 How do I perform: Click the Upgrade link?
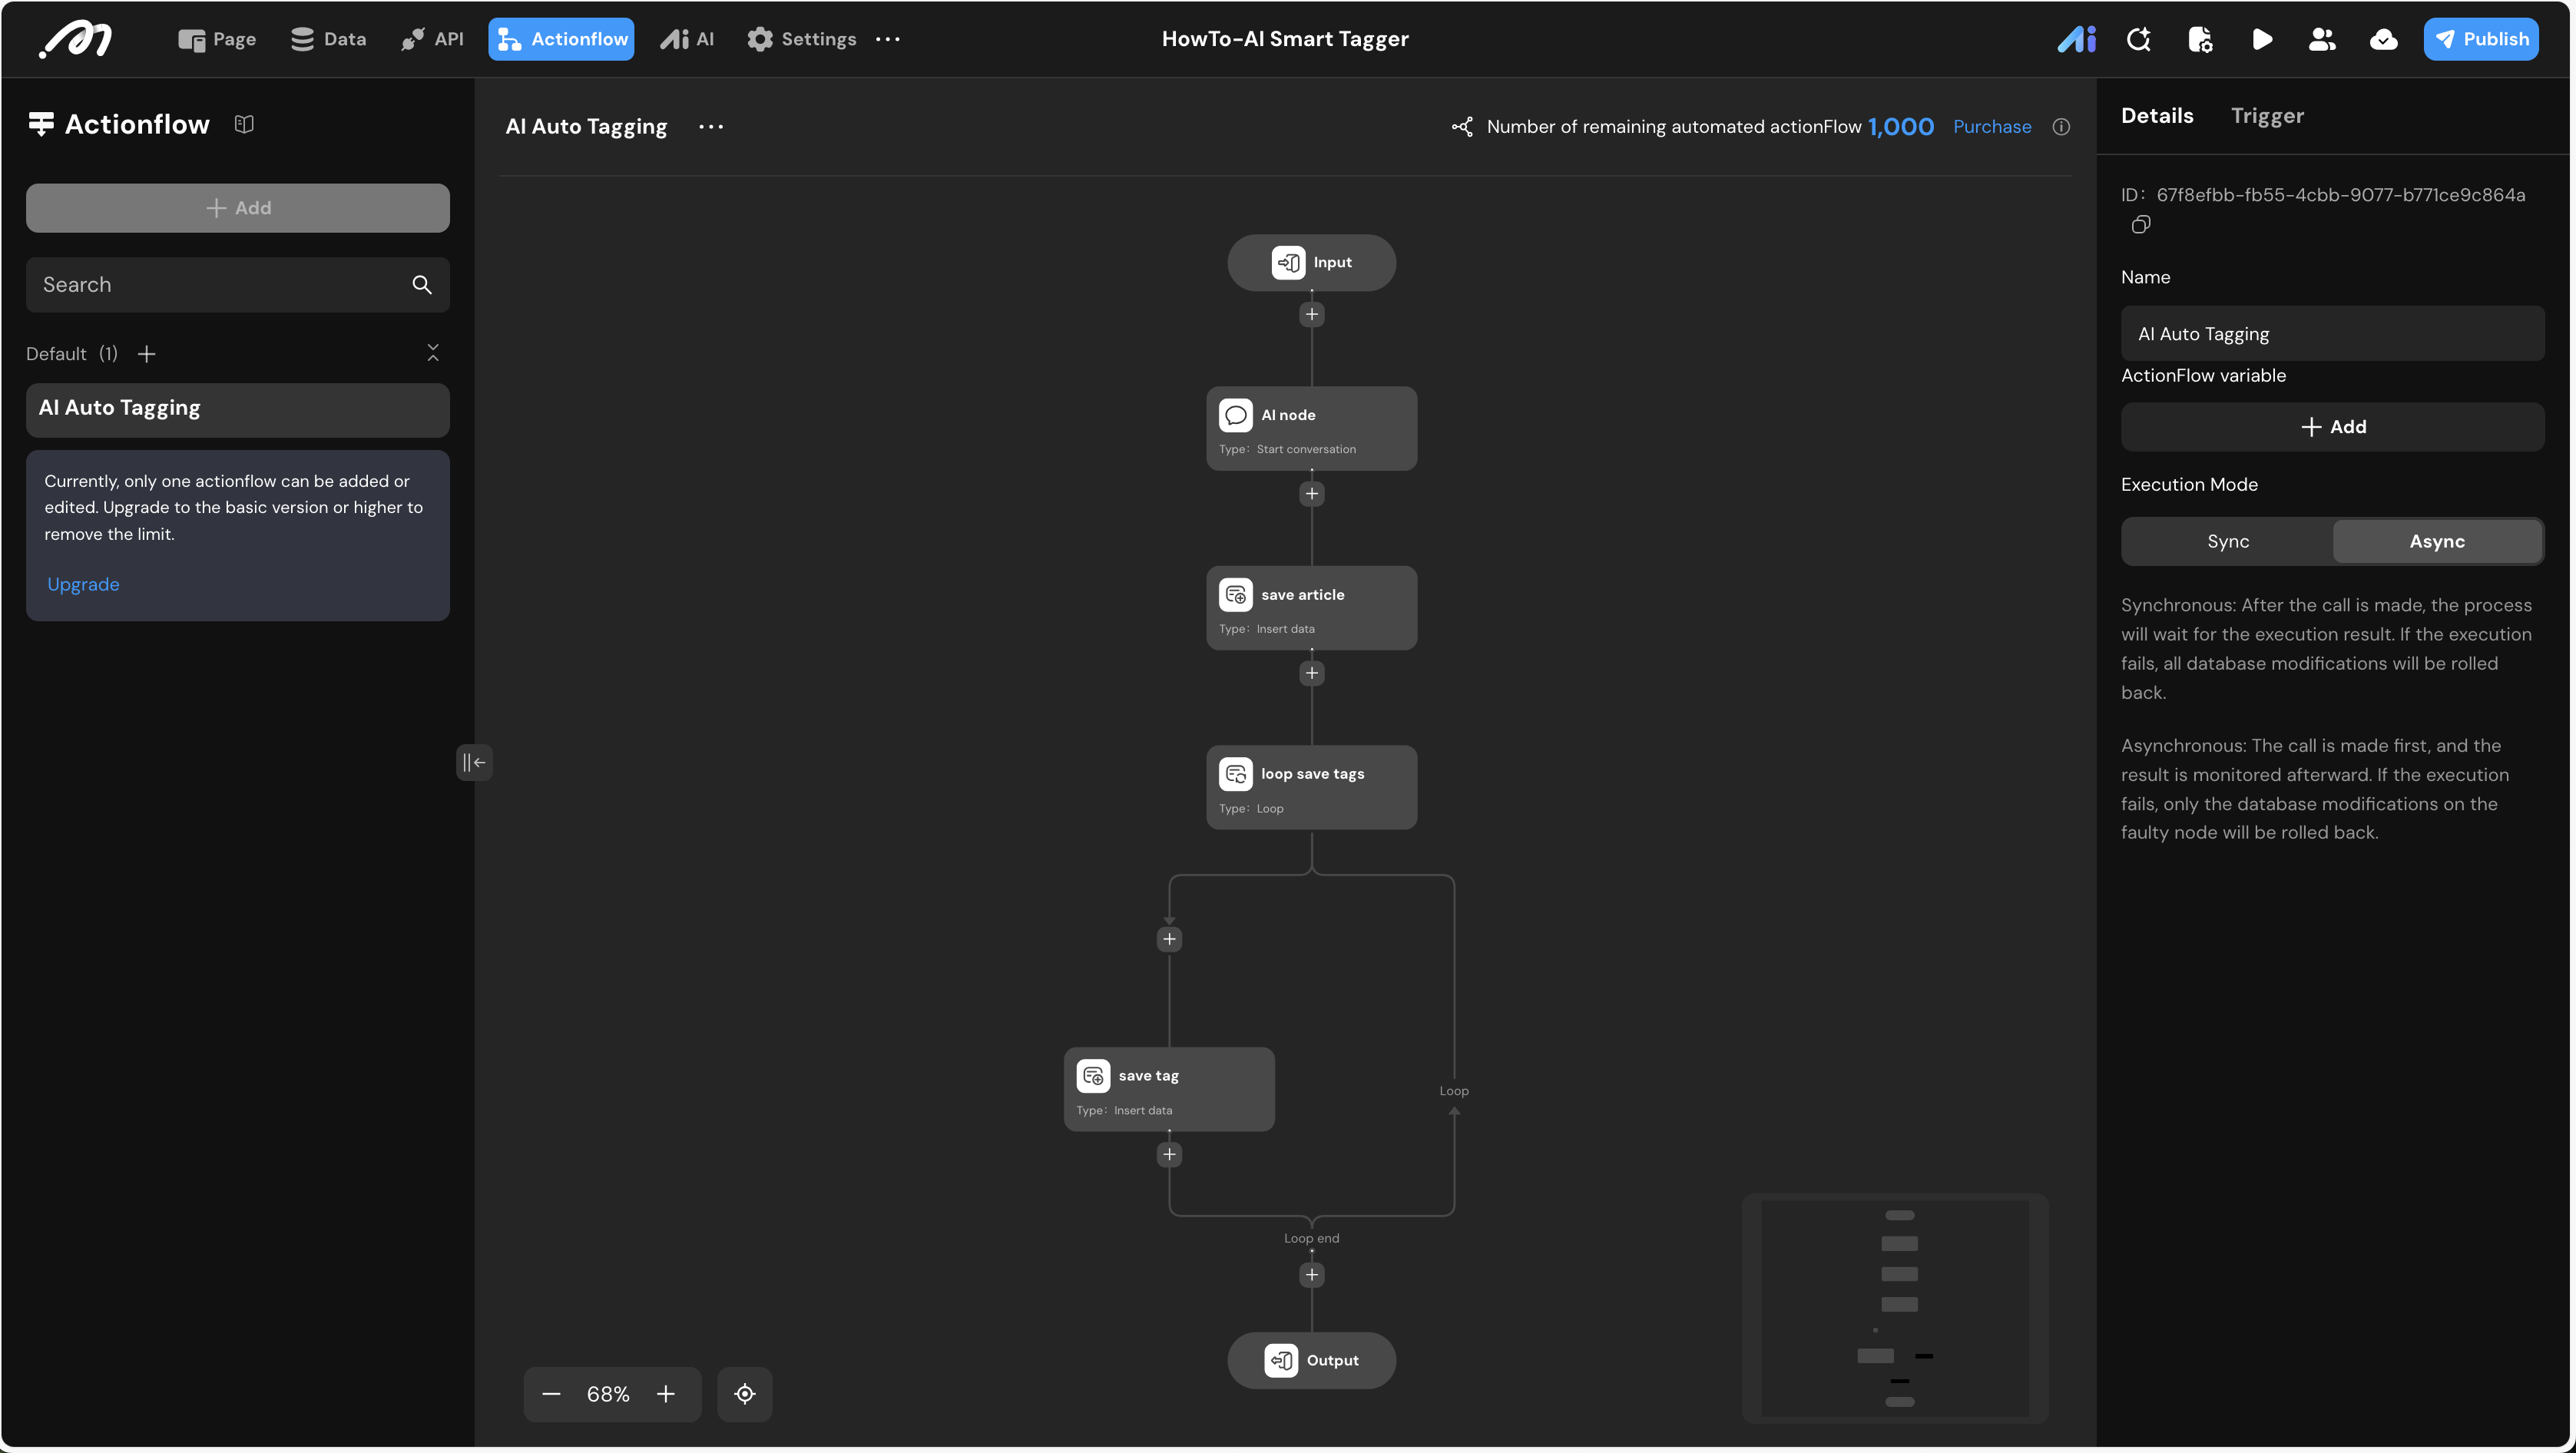(x=83, y=584)
